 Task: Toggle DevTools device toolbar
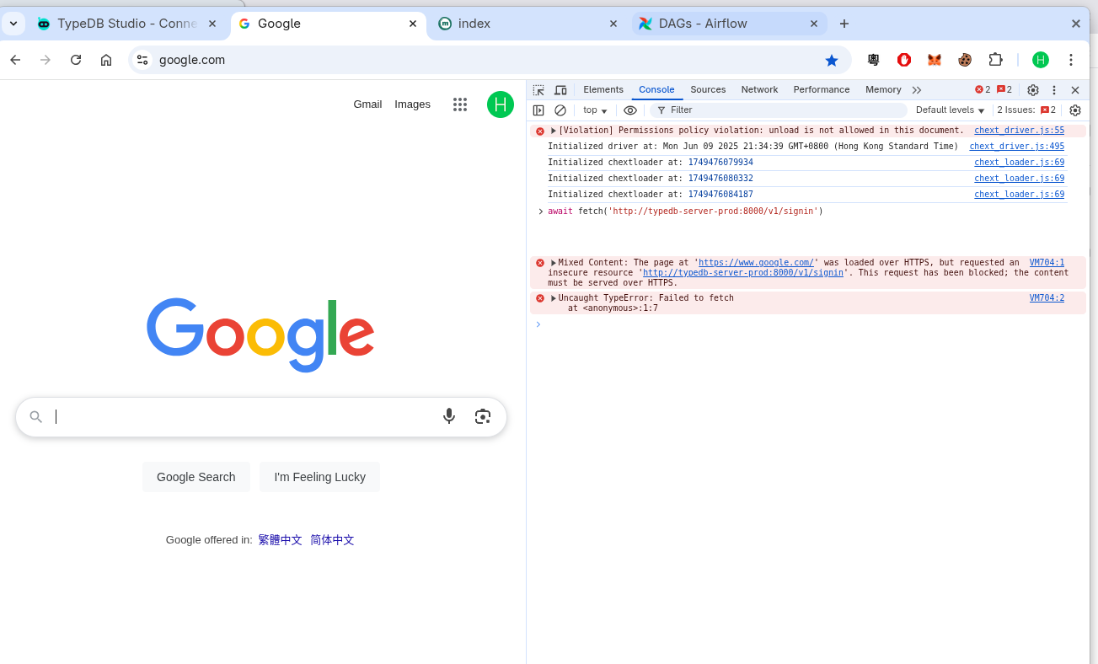pos(560,90)
